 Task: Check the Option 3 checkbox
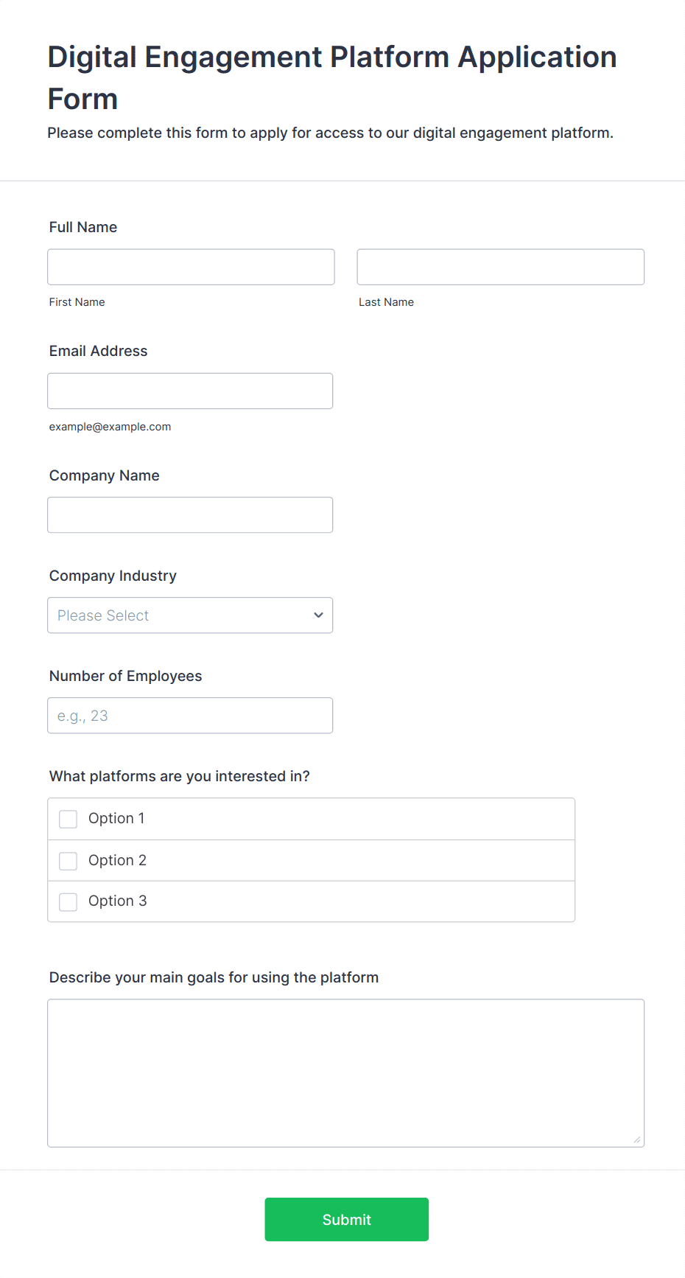[x=68, y=902]
